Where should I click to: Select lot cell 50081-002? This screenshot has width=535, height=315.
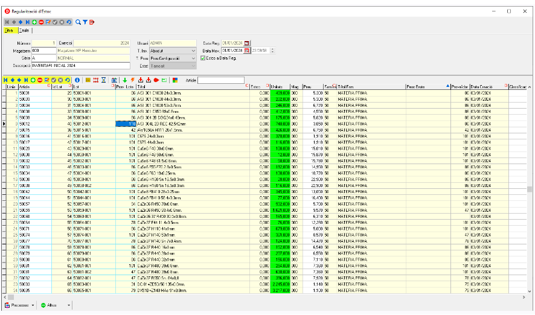[94, 272]
